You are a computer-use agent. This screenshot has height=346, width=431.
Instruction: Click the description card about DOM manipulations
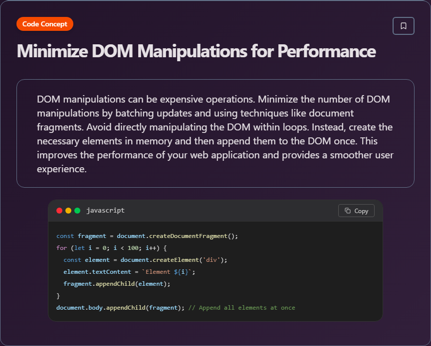[x=215, y=133]
